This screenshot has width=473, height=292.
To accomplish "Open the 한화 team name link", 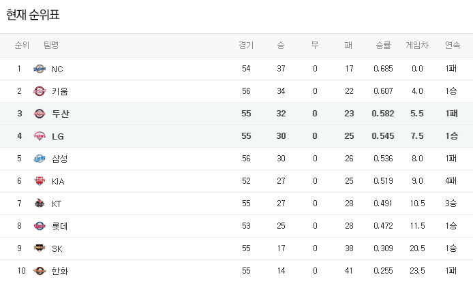I will click(60, 271).
